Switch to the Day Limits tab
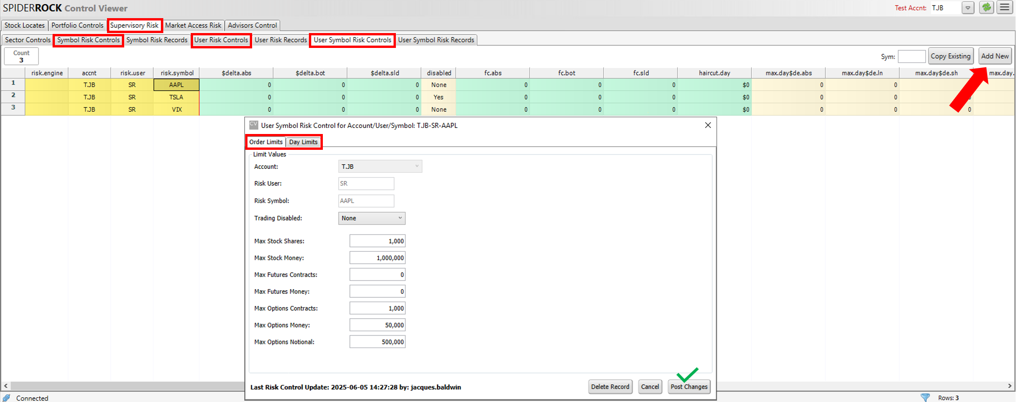1016x402 pixels. pos(303,142)
